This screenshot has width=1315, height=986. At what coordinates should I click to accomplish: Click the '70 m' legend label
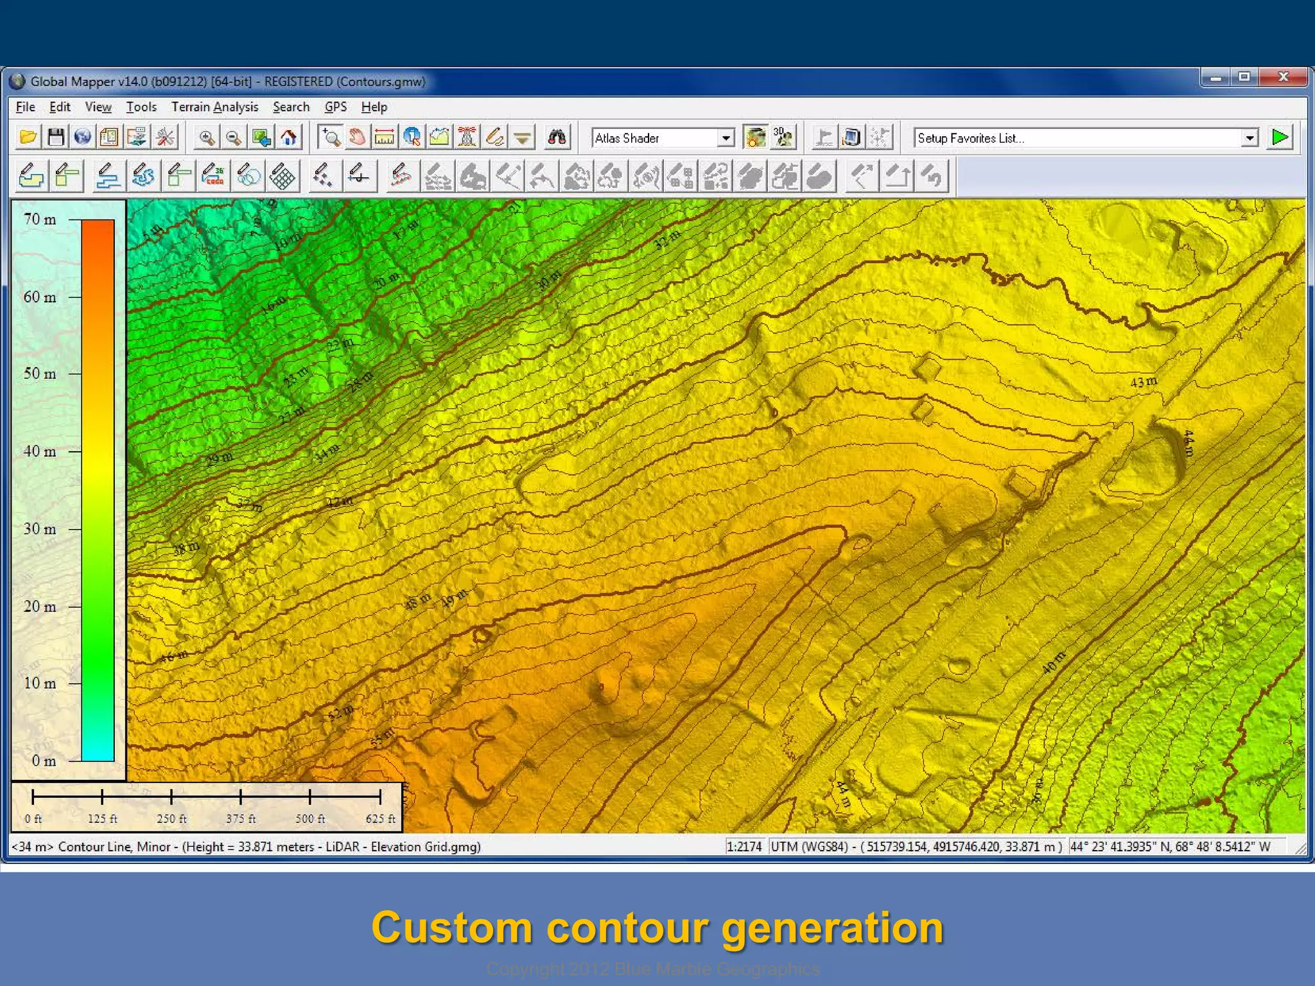point(40,220)
